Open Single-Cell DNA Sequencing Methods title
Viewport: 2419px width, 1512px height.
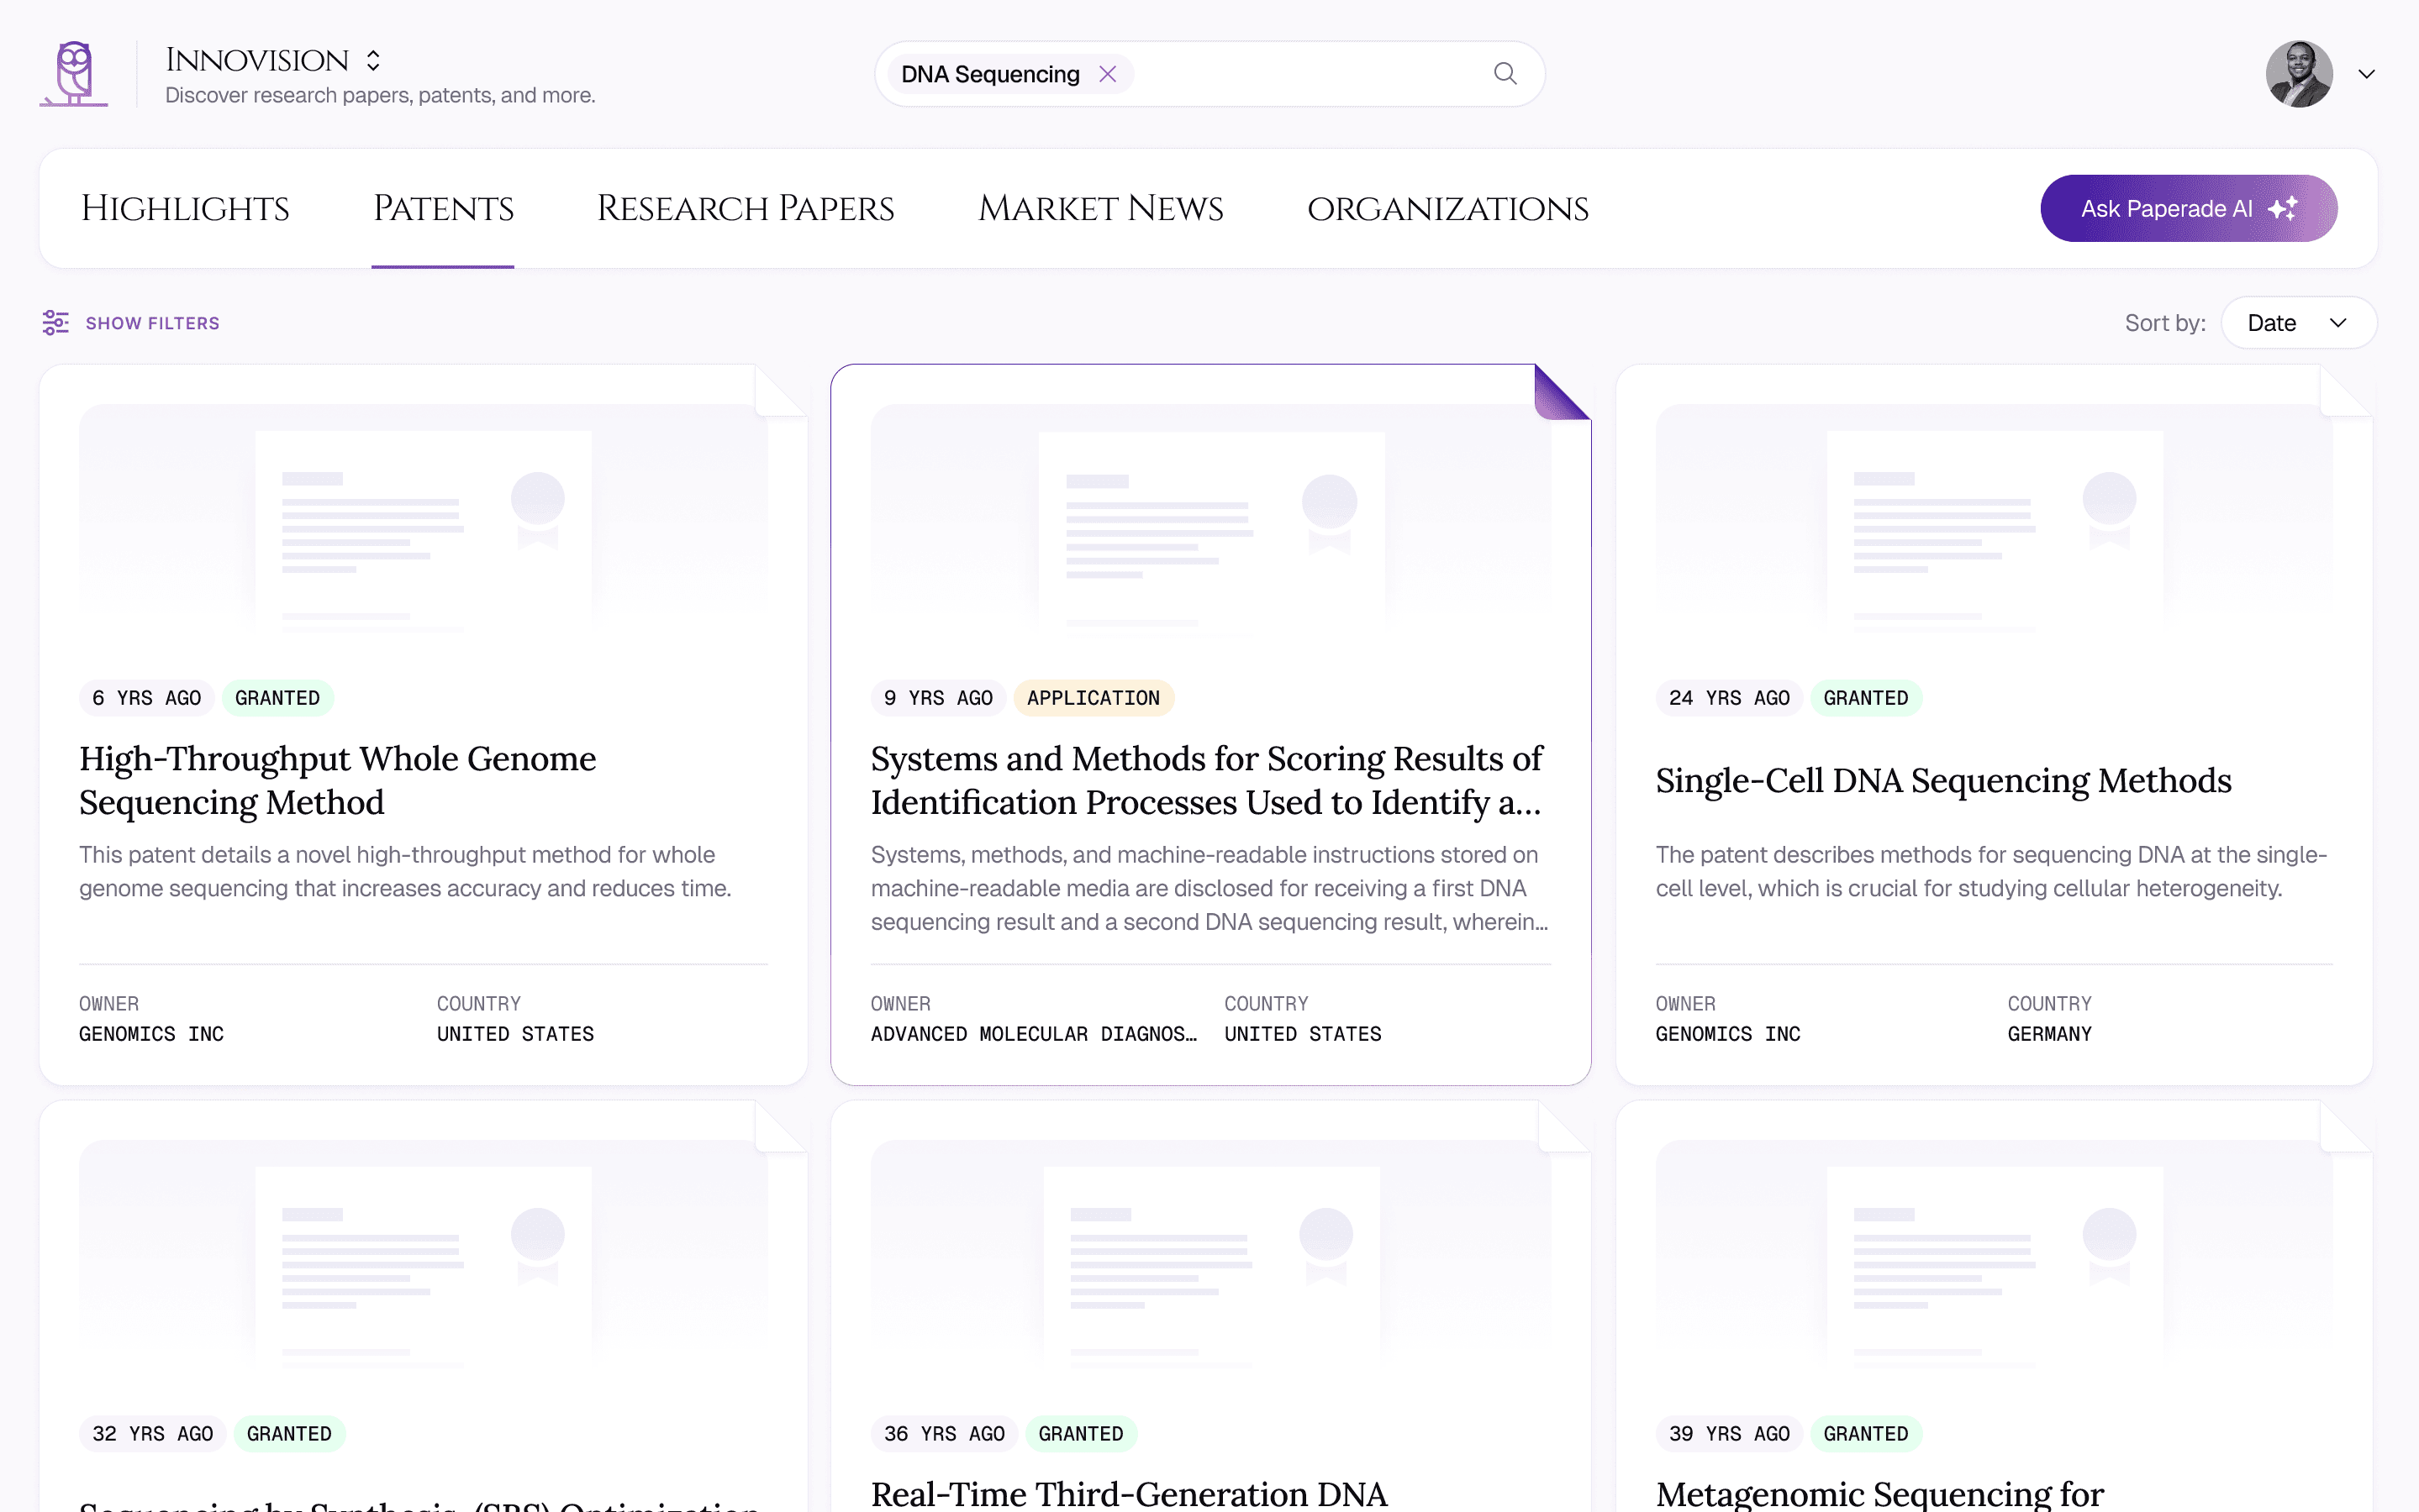click(x=1942, y=780)
